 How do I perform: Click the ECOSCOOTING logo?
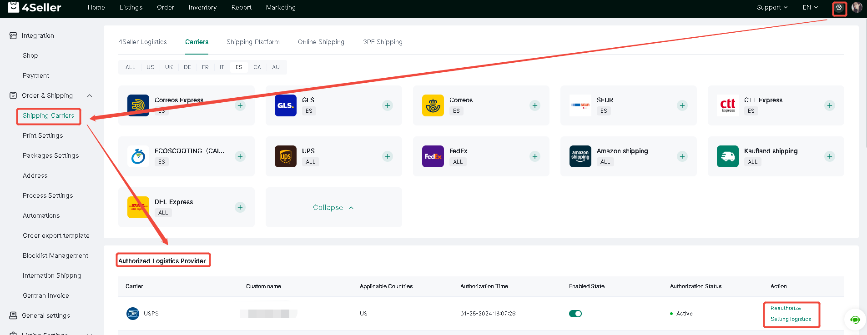pyautogui.click(x=138, y=156)
